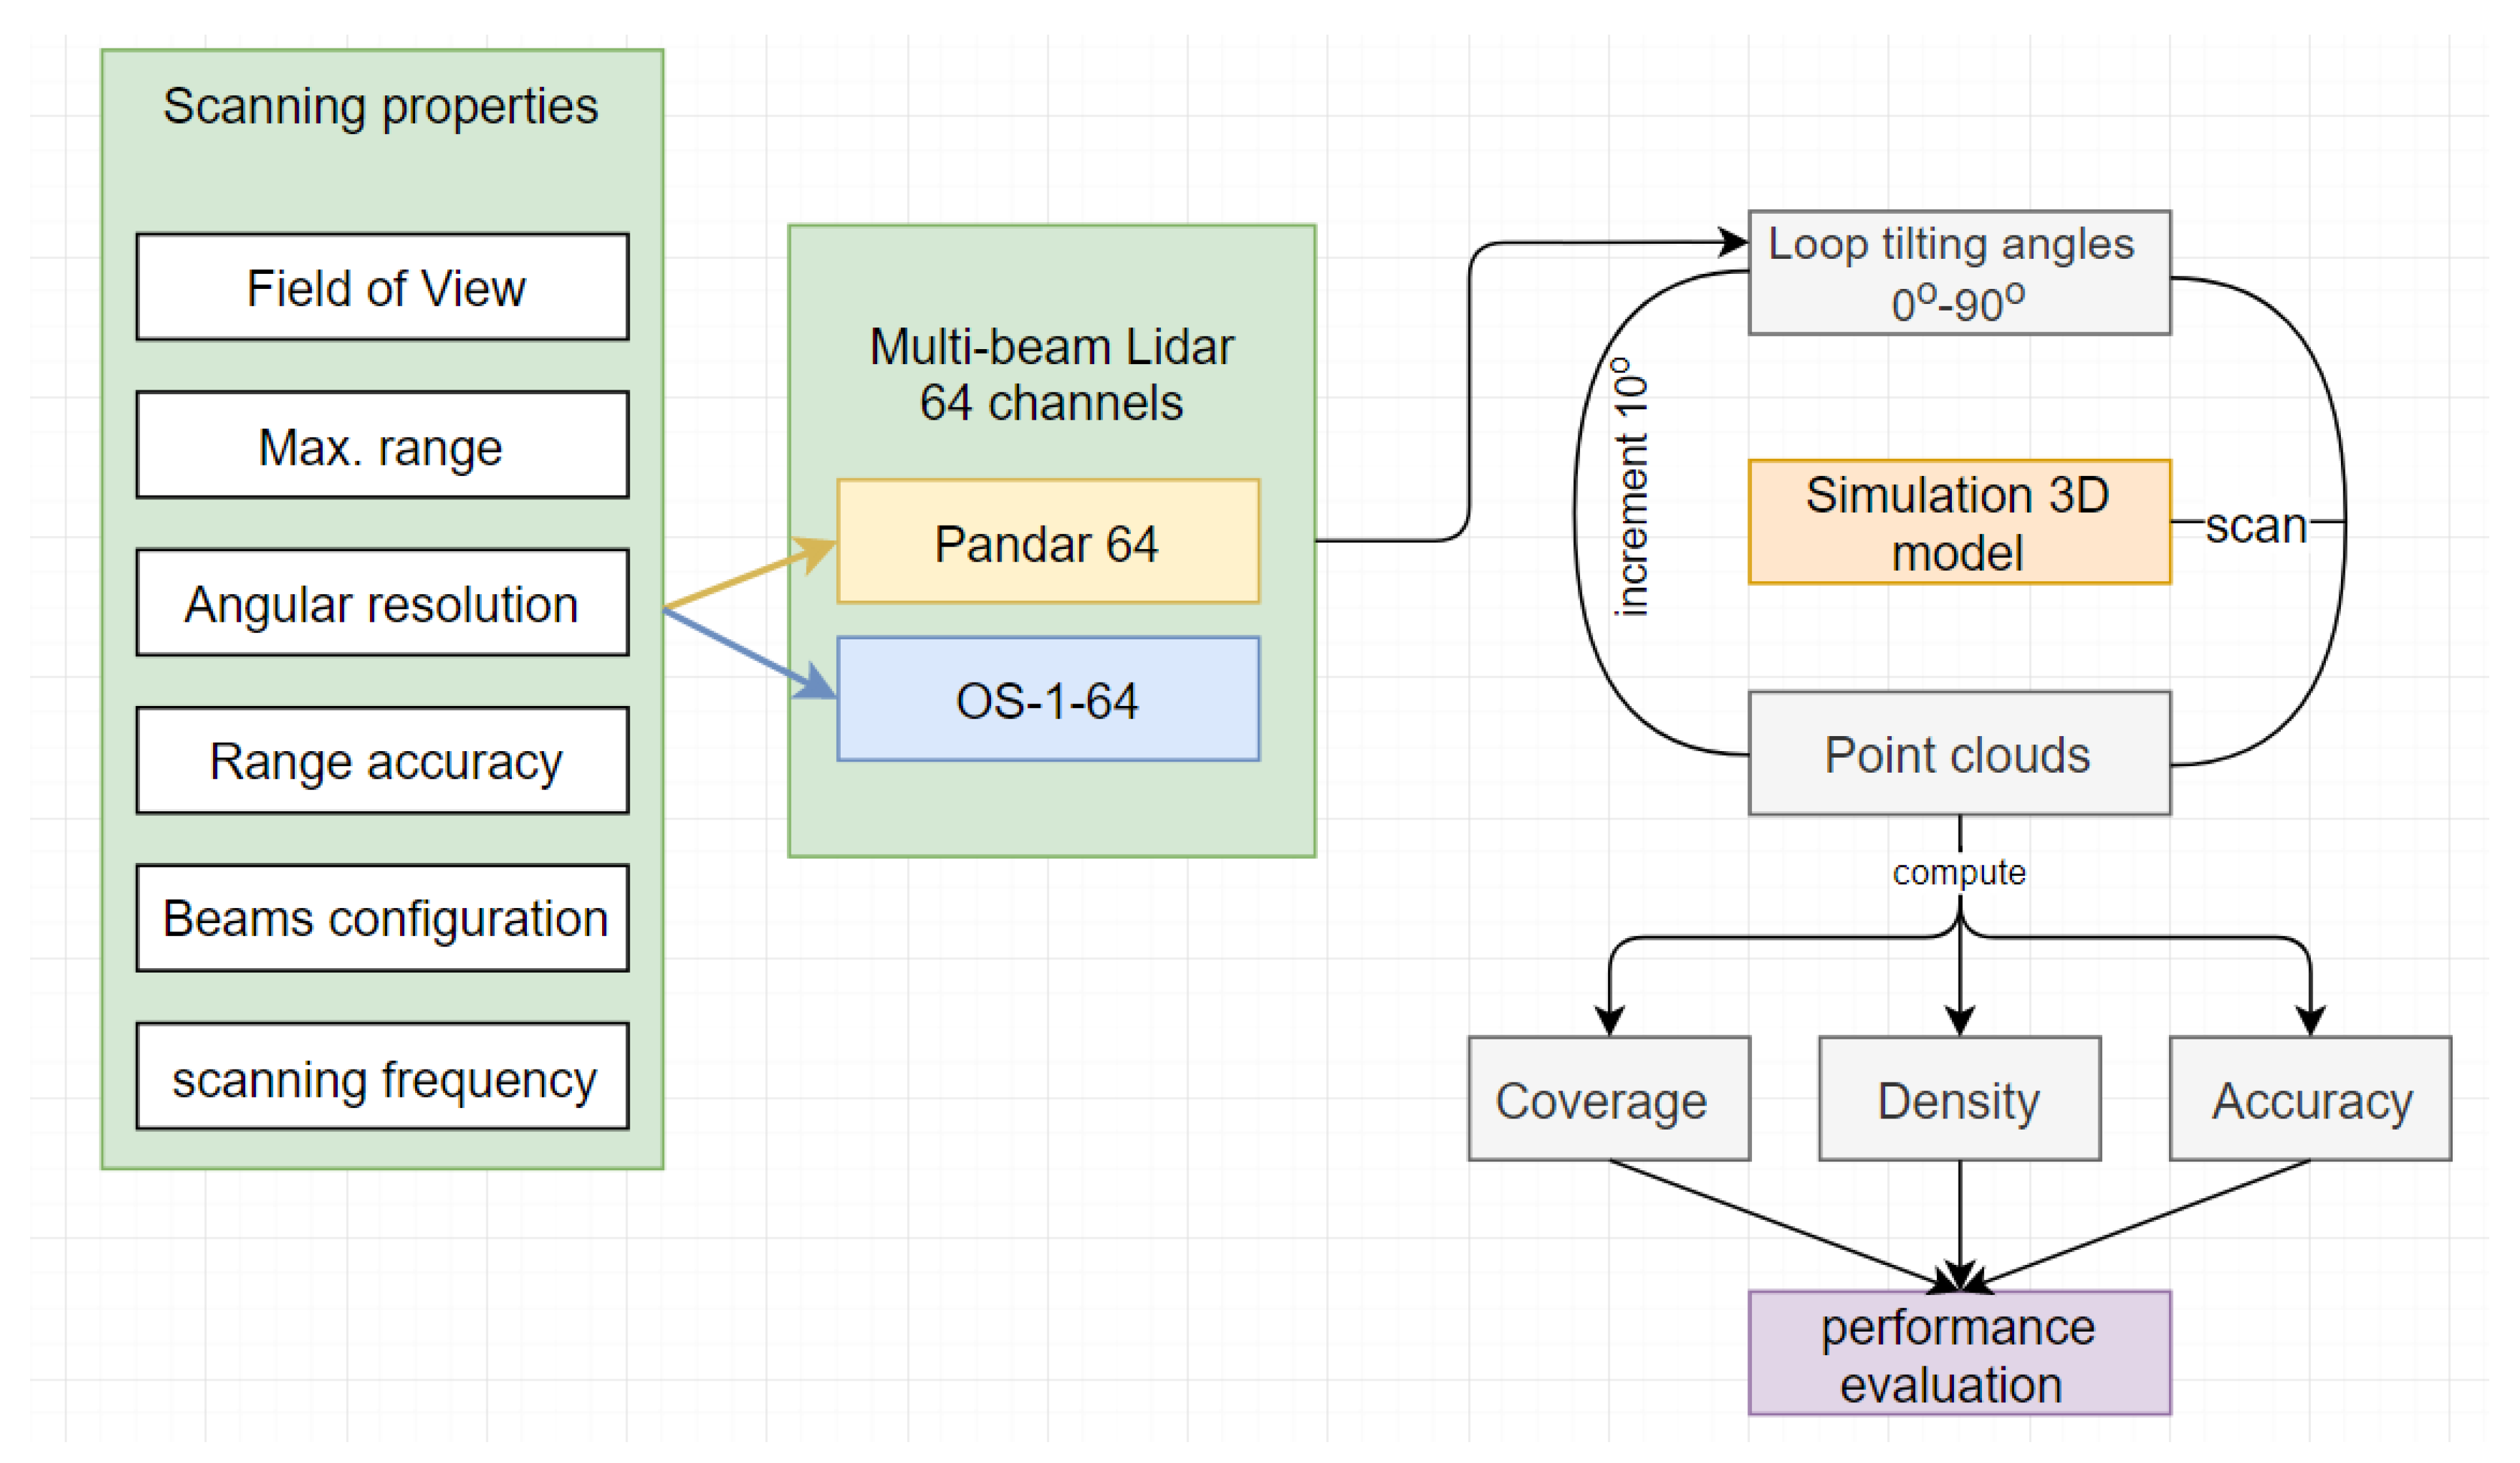
Task: Select the Accuracy box
Action: point(2310,1099)
